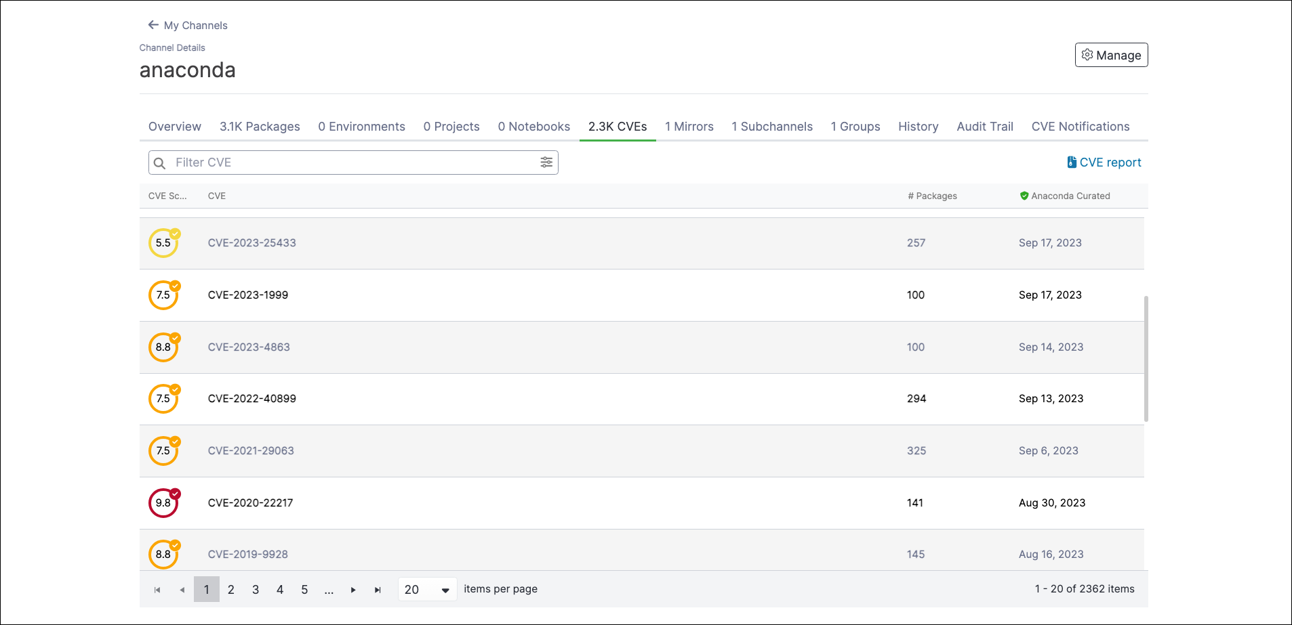
Task: Click the red 9.8 score badge
Action: [164, 503]
